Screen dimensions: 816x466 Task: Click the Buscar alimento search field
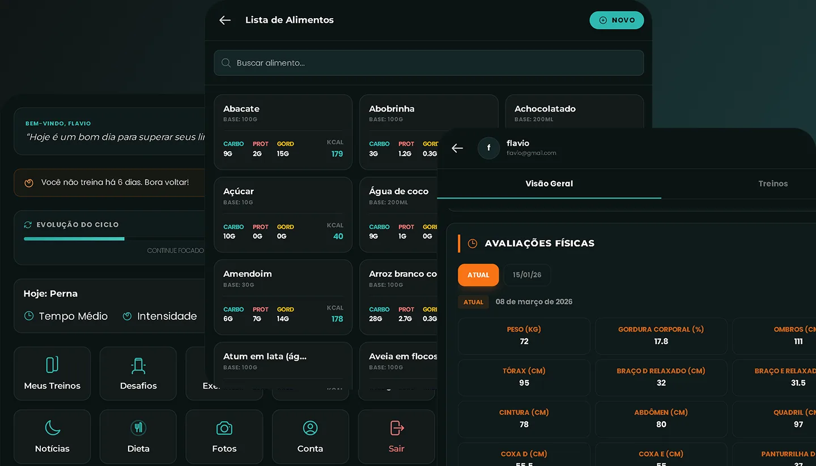coord(429,63)
